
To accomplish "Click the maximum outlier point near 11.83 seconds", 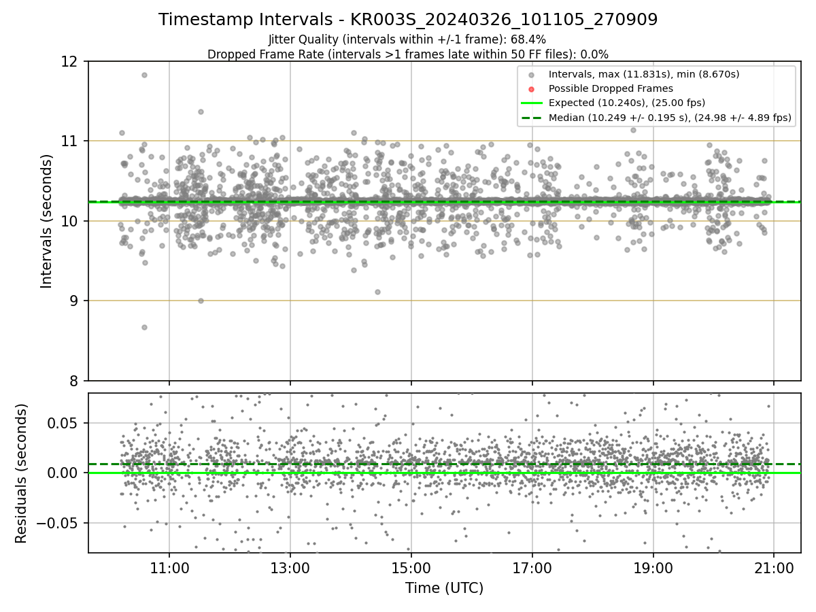I will pos(144,75).
